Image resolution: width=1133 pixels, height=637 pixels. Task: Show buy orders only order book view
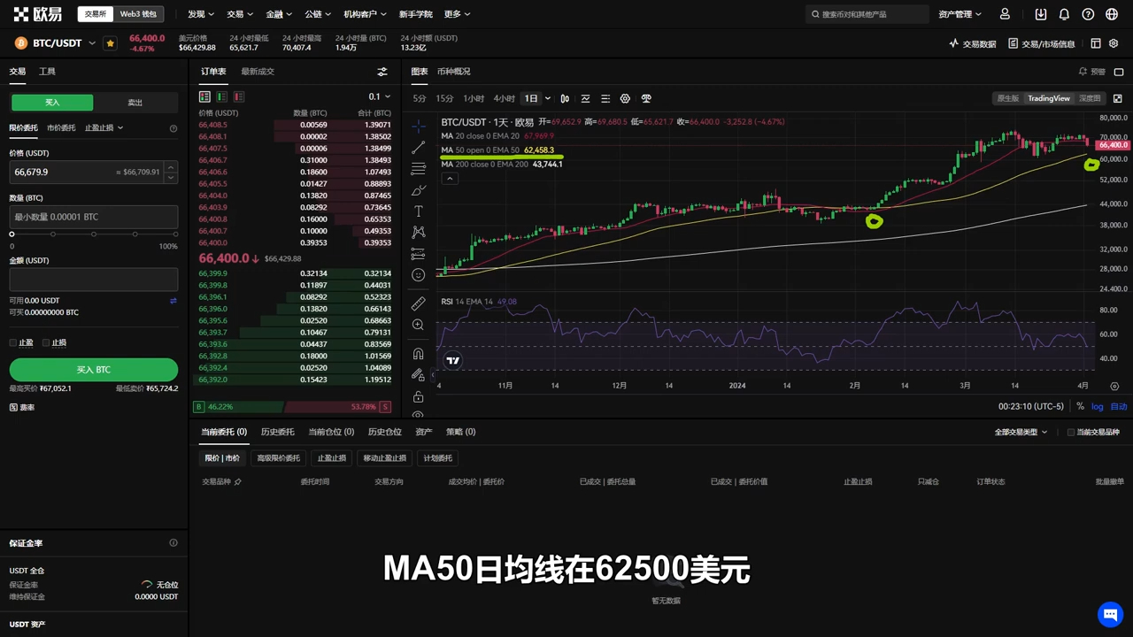[x=221, y=96]
